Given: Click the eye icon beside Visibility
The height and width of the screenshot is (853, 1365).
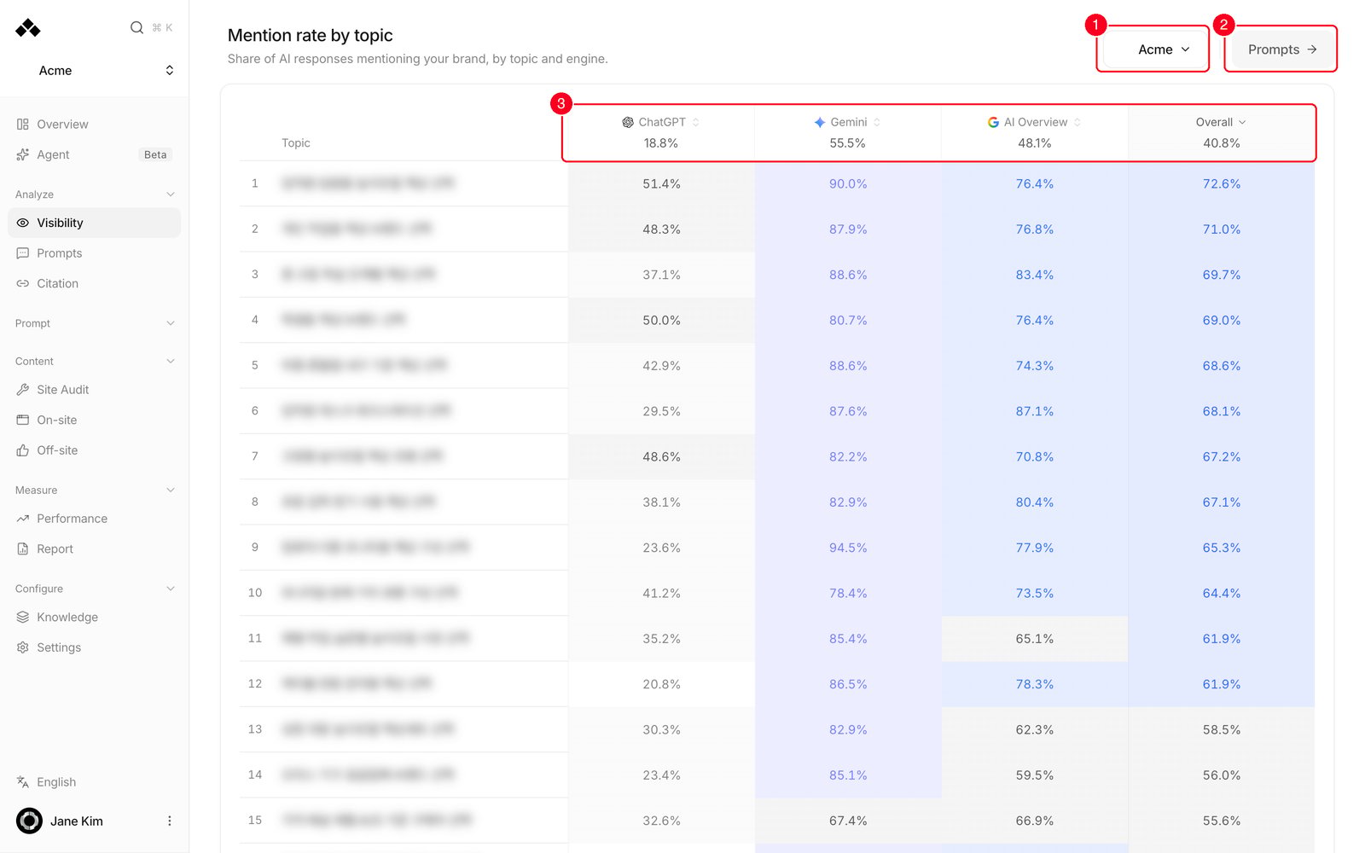Looking at the screenshot, I should (23, 223).
